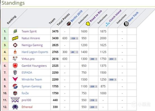Click the pro100 purple logo
Viewport: 155px width, 111px height.
click(15, 100)
